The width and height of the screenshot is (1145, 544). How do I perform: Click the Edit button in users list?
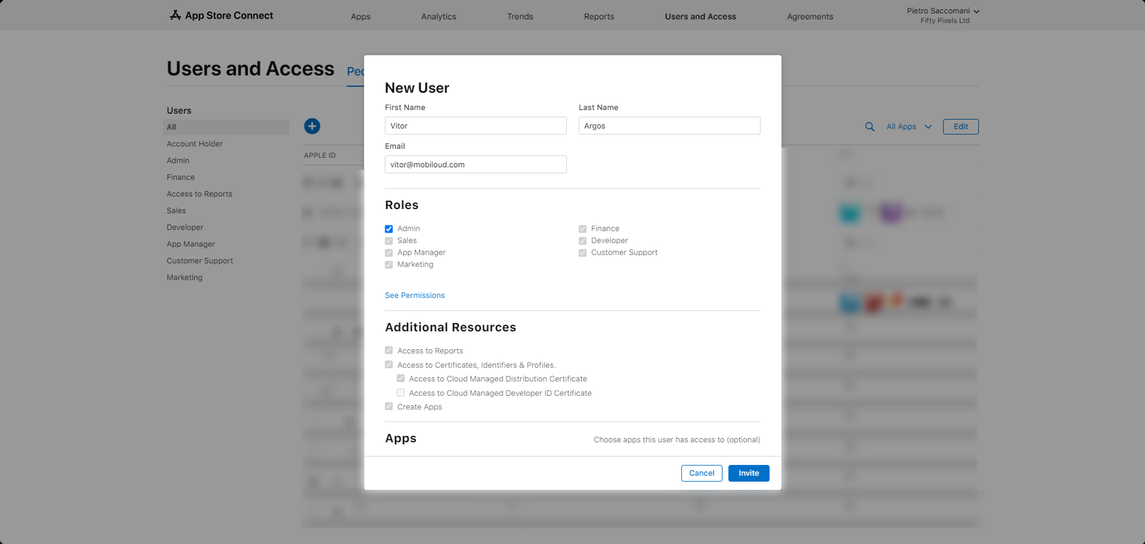(961, 127)
